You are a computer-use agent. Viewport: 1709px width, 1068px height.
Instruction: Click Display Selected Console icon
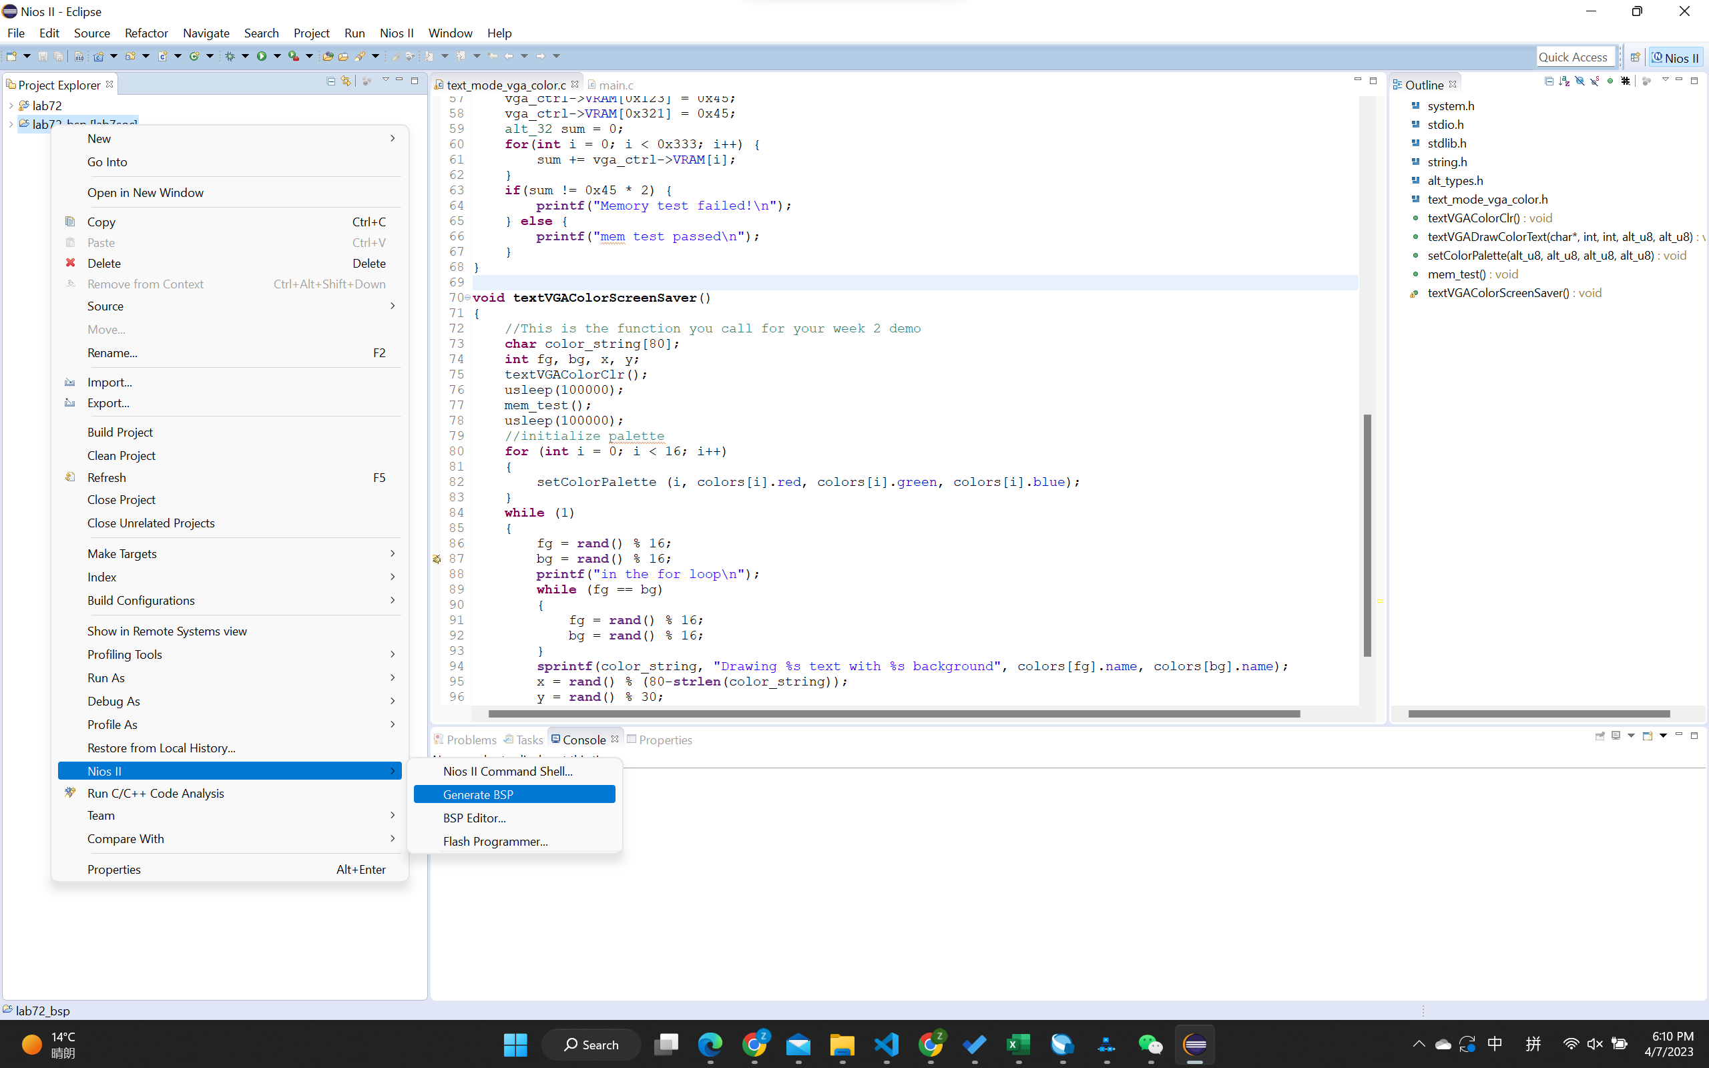coord(1616,736)
